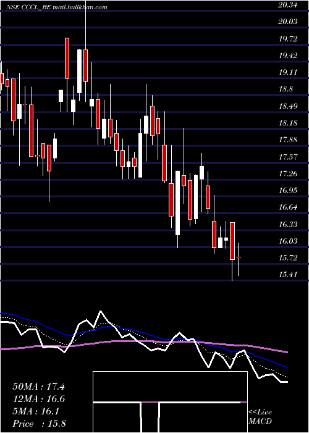The image size is (309, 433).
Task: Click the 20.34 price axis label
Action: [287, 4]
